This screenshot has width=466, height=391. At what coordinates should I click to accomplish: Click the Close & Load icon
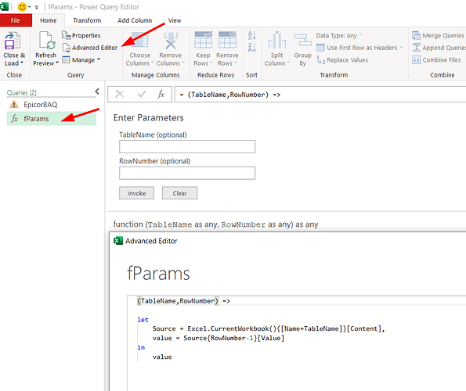(x=13, y=41)
